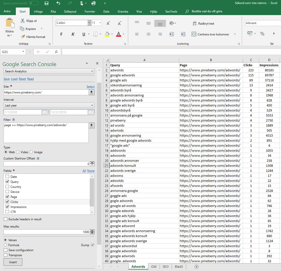Click the cell borders icon
The width and height of the screenshot is (281, 271).
(96, 34)
